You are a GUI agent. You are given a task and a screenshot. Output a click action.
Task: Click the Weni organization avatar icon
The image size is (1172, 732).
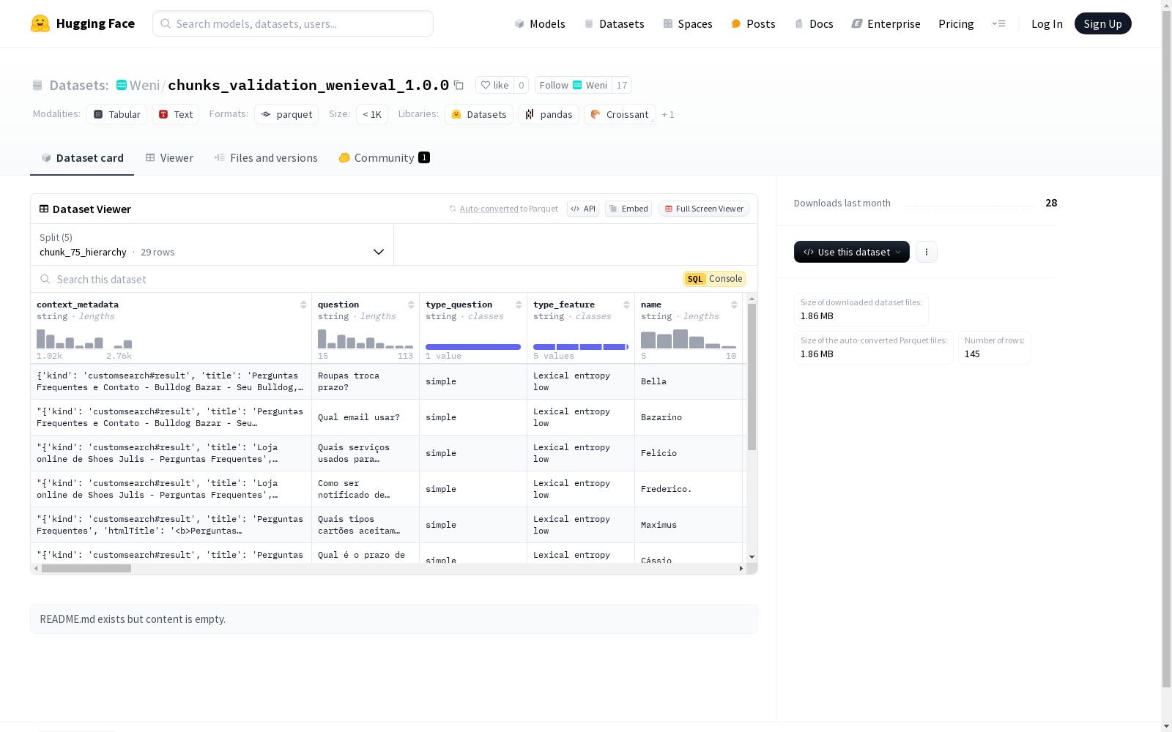pos(122,85)
